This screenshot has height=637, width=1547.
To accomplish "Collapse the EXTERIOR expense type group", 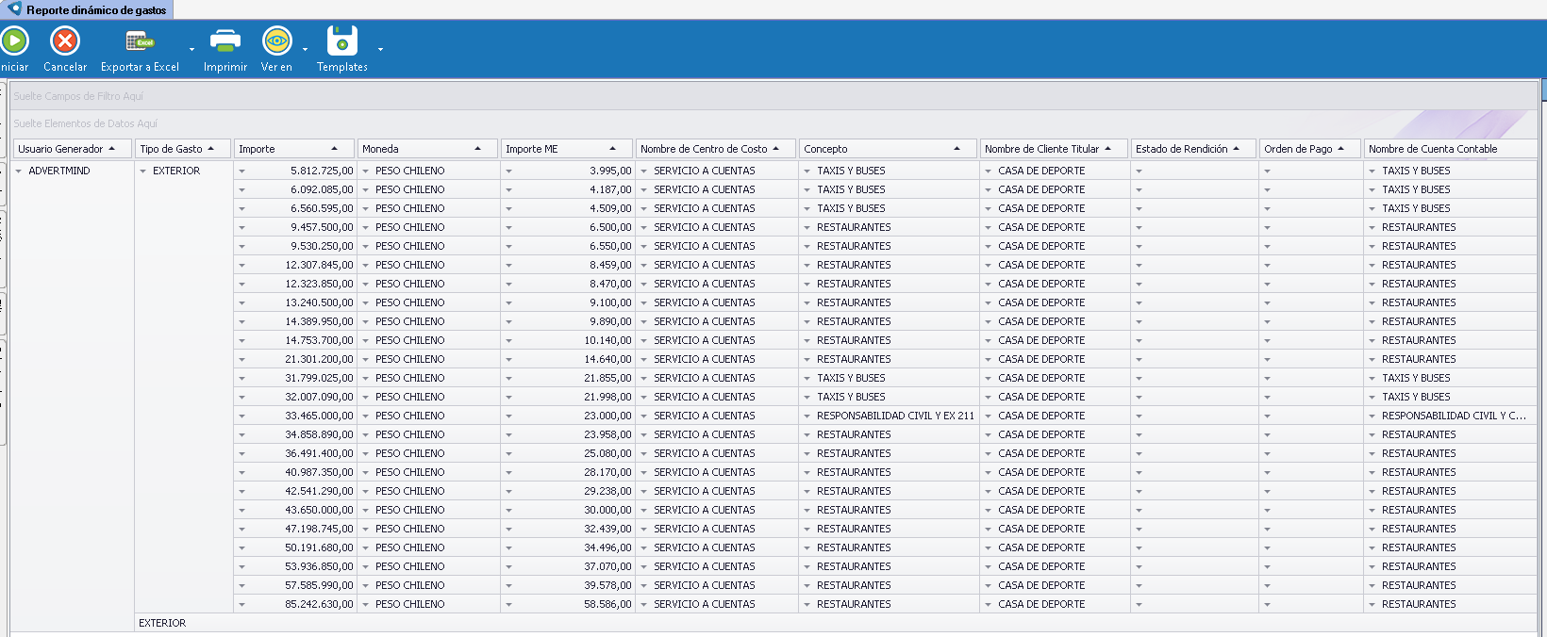I will click(x=143, y=171).
